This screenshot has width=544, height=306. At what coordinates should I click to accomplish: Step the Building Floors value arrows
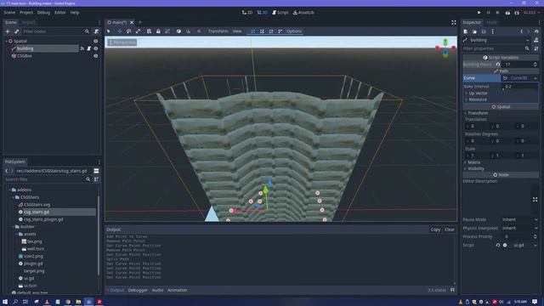pos(535,65)
